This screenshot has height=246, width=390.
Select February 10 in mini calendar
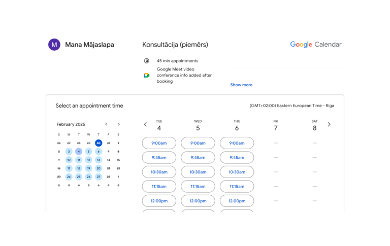click(69, 160)
